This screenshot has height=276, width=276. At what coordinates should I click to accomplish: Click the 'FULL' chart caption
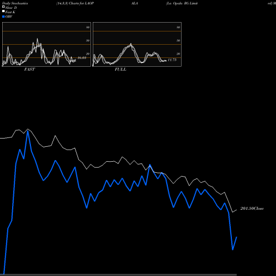click(120, 70)
